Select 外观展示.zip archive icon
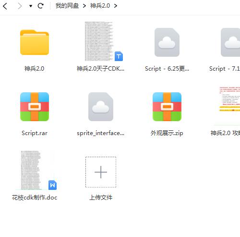 tap(167, 107)
